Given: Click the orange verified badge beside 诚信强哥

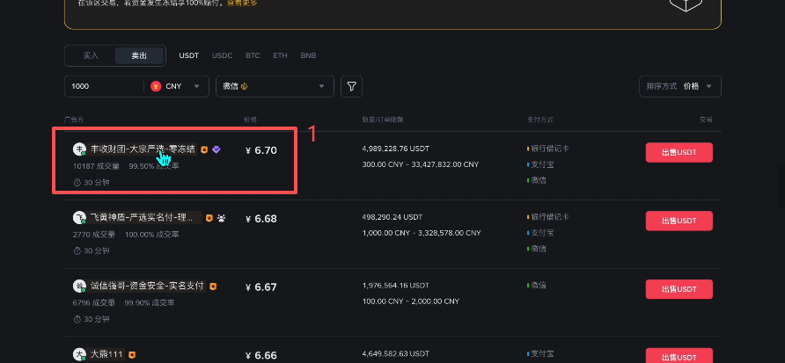Looking at the screenshot, I should point(213,287).
